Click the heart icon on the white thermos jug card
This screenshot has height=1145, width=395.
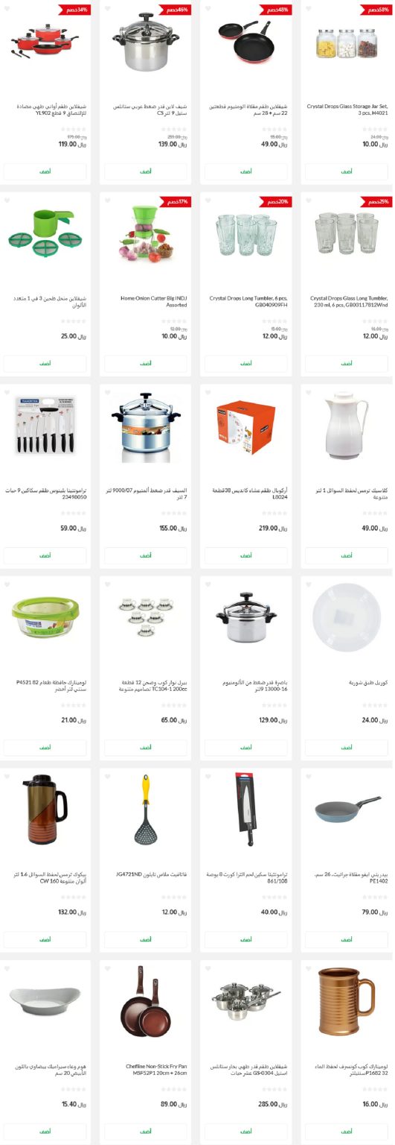(309, 393)
